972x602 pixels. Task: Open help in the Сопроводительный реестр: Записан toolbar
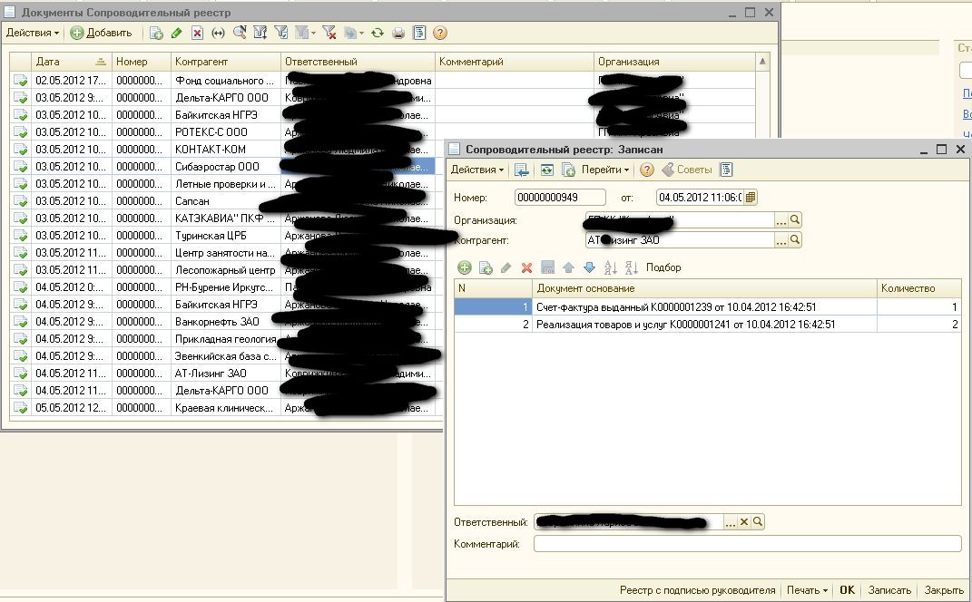646,170
